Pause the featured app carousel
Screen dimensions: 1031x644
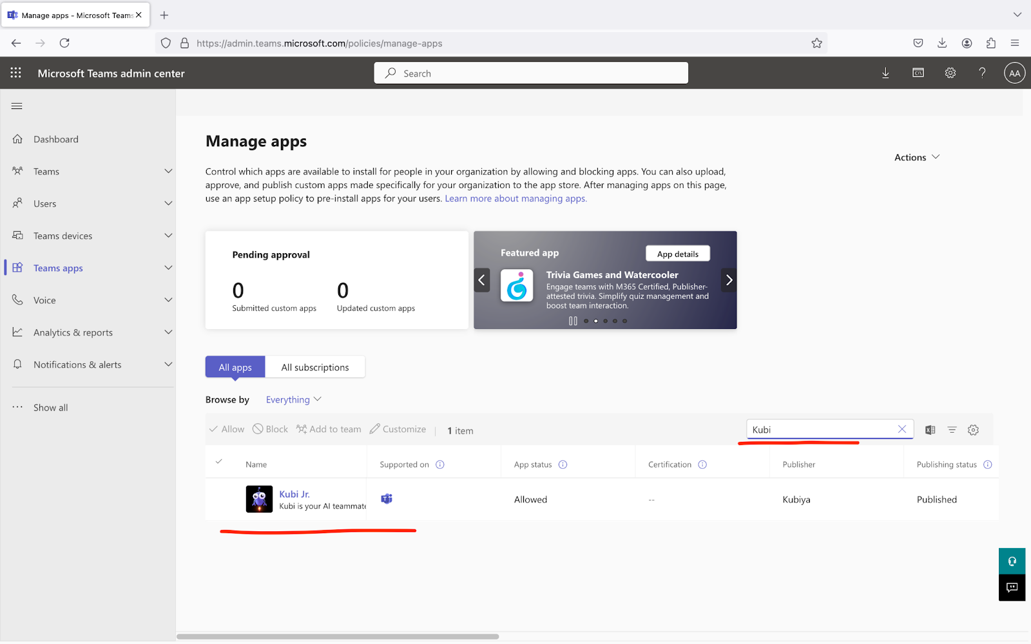(x=573, y=321)
